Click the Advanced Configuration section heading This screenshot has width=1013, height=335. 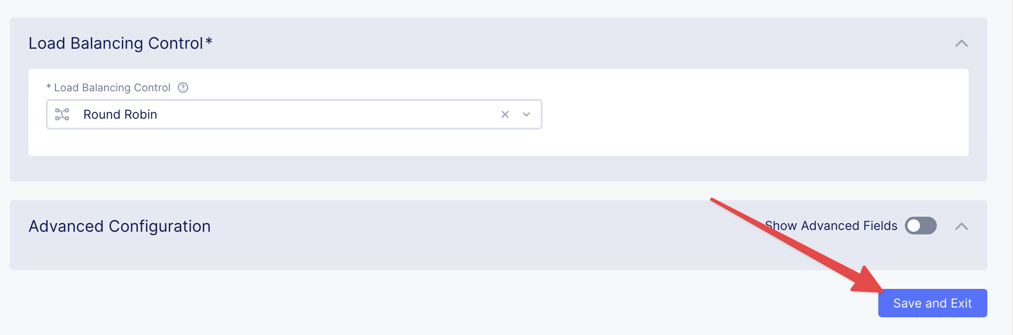click(120, 226)
